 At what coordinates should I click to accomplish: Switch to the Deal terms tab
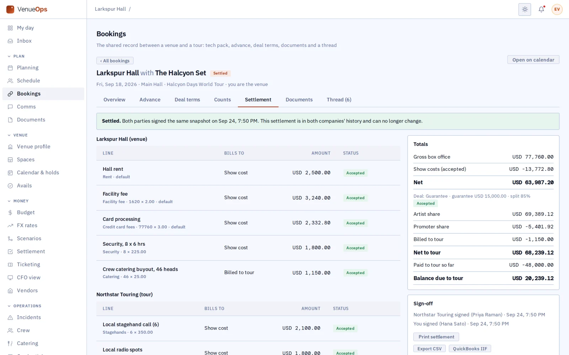(187, 100)
